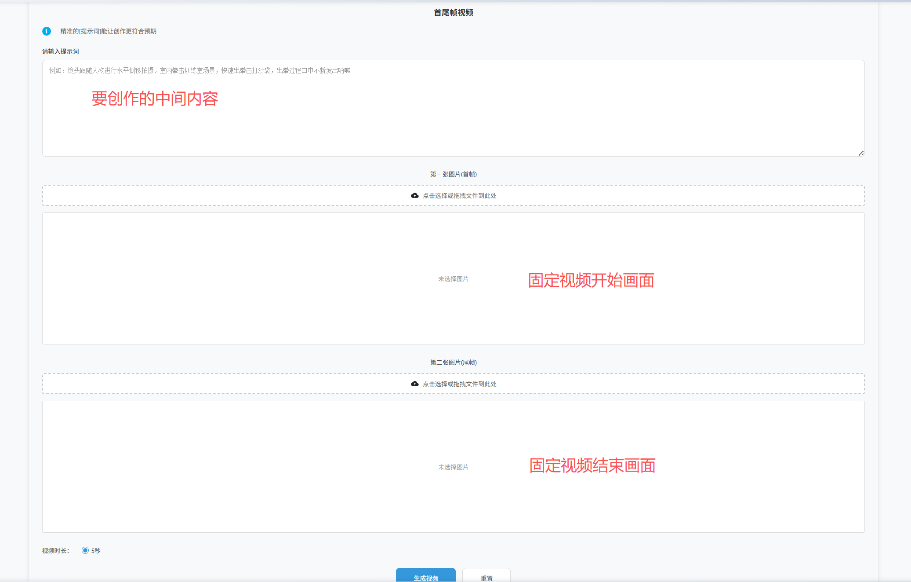This screenshot has height=582, width=911.
Task: Select the 5秒 video duration radio button
Action: coord(85,550)
